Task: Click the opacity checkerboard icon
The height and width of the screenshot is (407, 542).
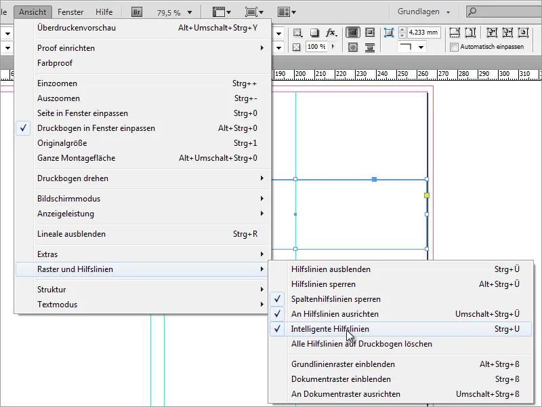Action: tap(297, 47)
